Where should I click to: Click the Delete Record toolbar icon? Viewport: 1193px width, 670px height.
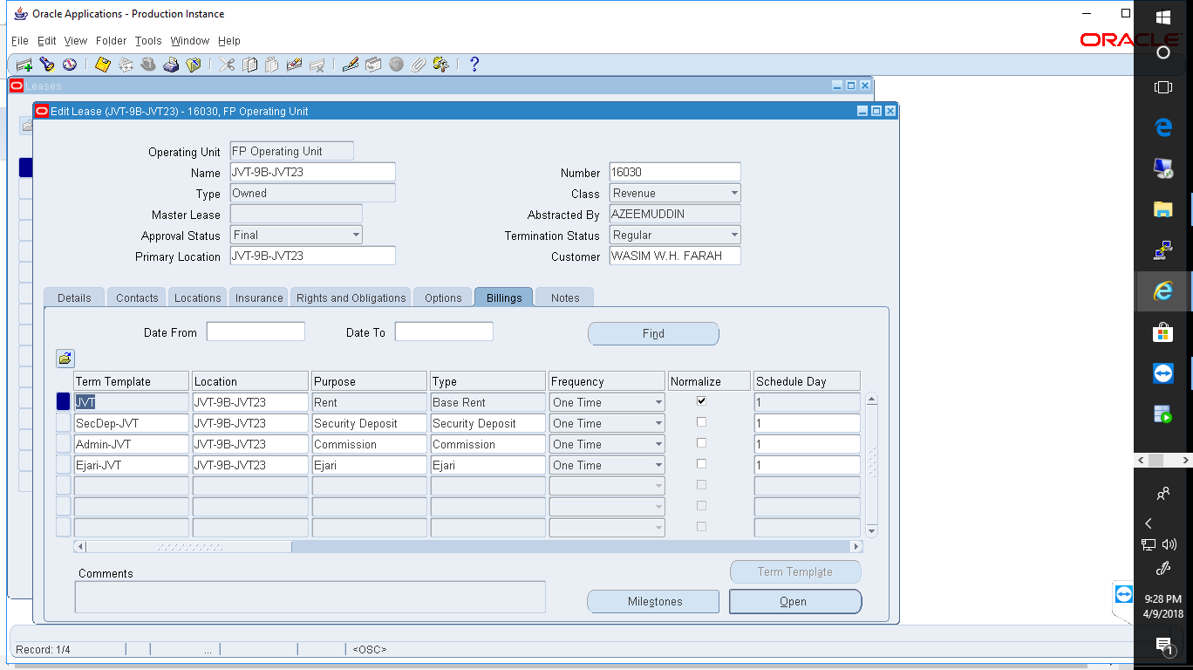click(x=317, y=65)
